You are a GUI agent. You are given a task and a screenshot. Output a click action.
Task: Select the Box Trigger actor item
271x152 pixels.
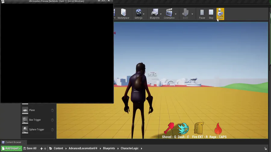38,120
